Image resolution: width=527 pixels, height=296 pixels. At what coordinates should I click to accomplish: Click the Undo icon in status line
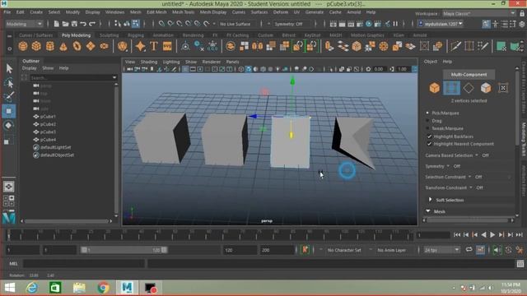83,24
